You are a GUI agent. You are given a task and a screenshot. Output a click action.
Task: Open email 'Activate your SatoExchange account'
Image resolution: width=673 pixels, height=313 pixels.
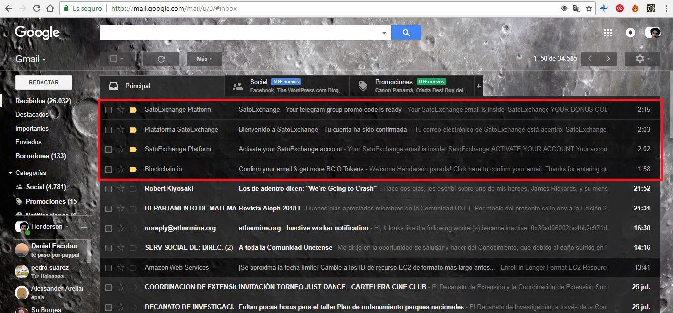(291, 149)
